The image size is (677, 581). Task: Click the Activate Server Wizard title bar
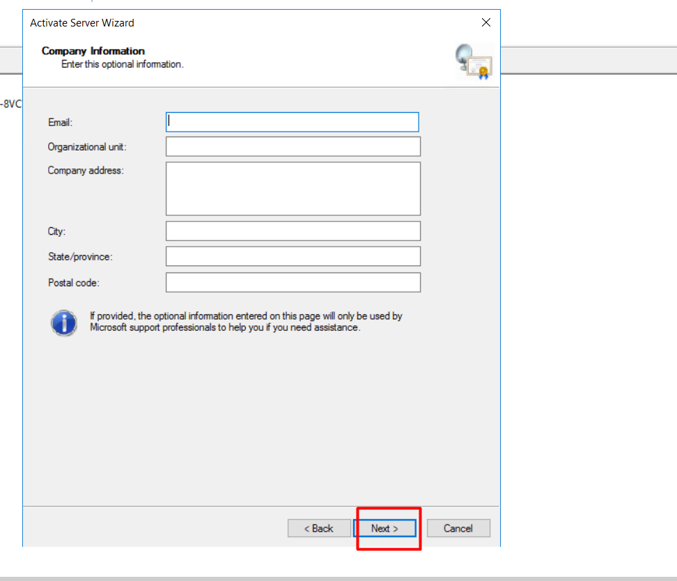[x=82, y=23]
